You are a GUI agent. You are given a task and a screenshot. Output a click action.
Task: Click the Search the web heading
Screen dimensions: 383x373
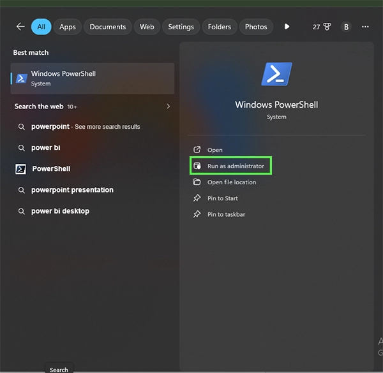click(x=39, y=106)
